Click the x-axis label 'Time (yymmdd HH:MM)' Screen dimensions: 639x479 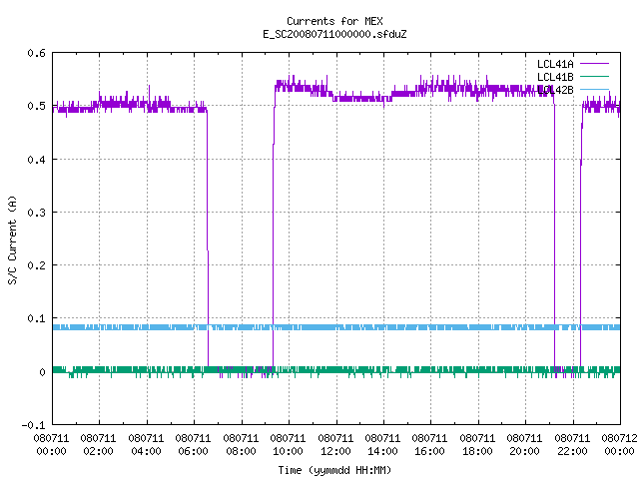pyautogui.click(x=334, y=470)
